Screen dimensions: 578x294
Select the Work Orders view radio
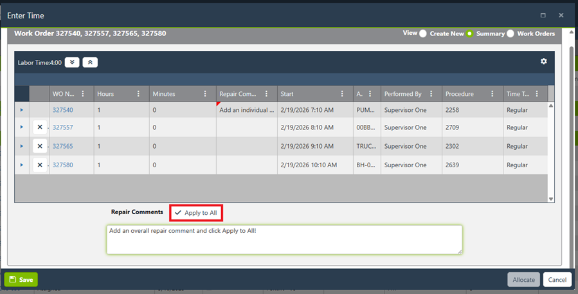point(510,33)
